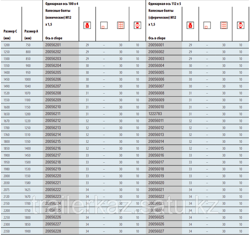The image size is (250, 235).
Task: Click part number 20056021
Action: point(156,190)
